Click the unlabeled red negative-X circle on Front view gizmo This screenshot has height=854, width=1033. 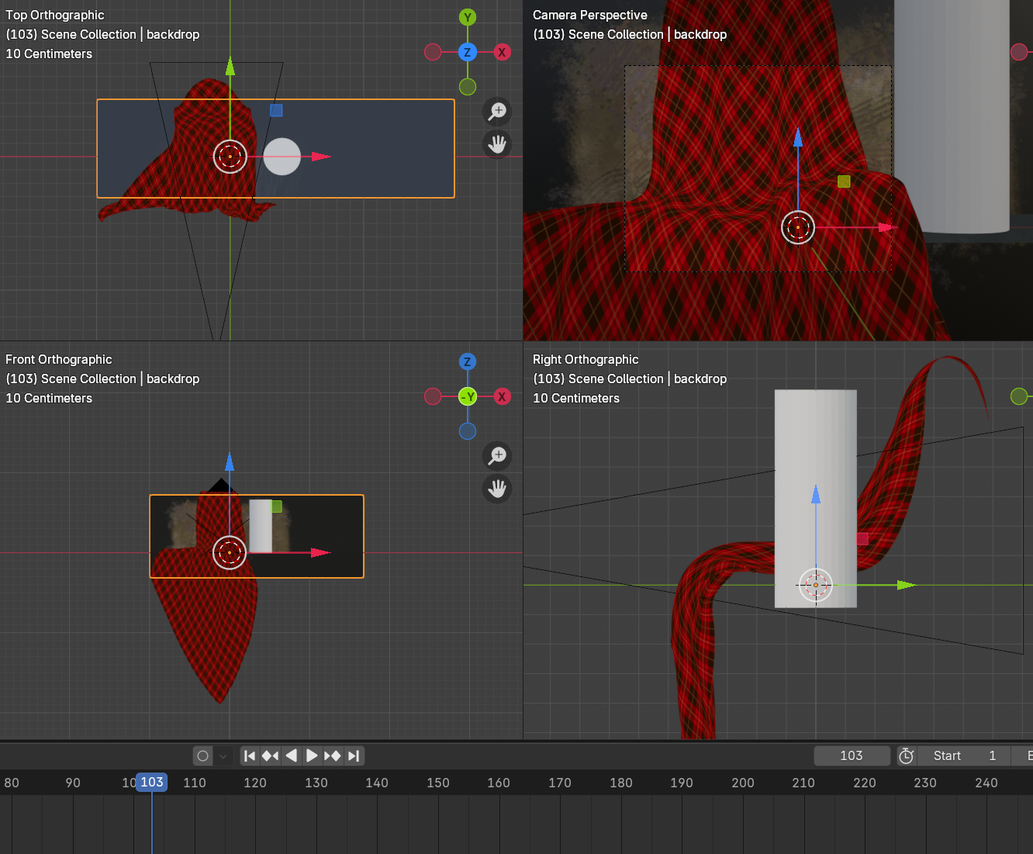pos(433,396)
